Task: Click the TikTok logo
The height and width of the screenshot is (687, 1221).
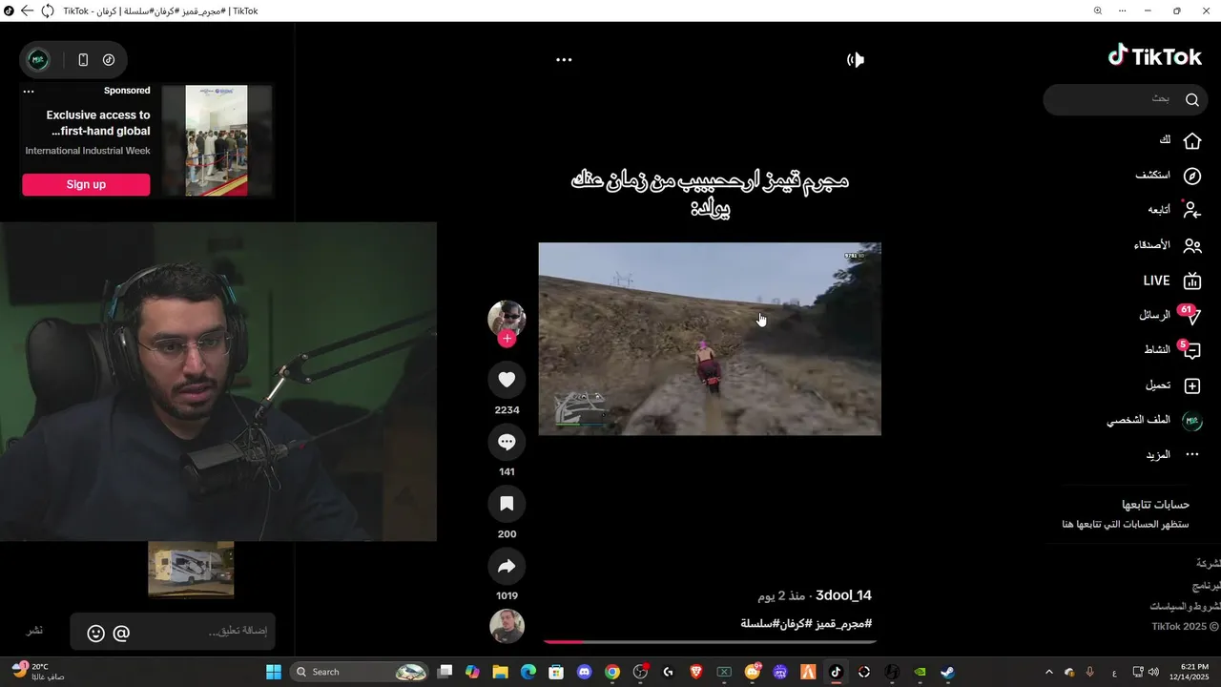Action: click(1154, 56)
